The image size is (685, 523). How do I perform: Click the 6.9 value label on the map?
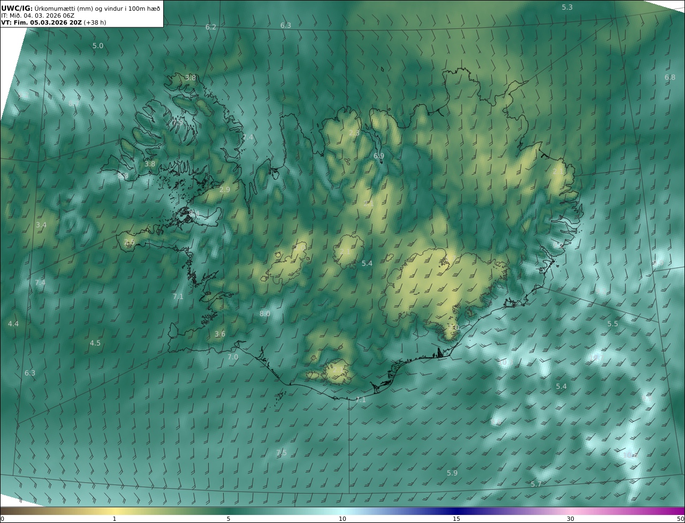tap(379, 156)
